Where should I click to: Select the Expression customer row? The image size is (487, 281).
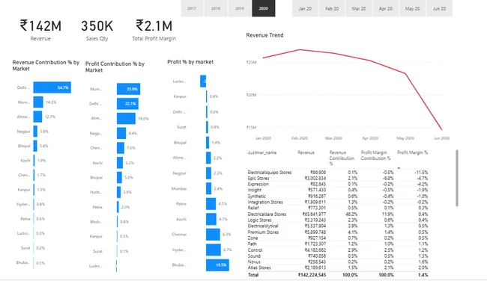[338, 184]
